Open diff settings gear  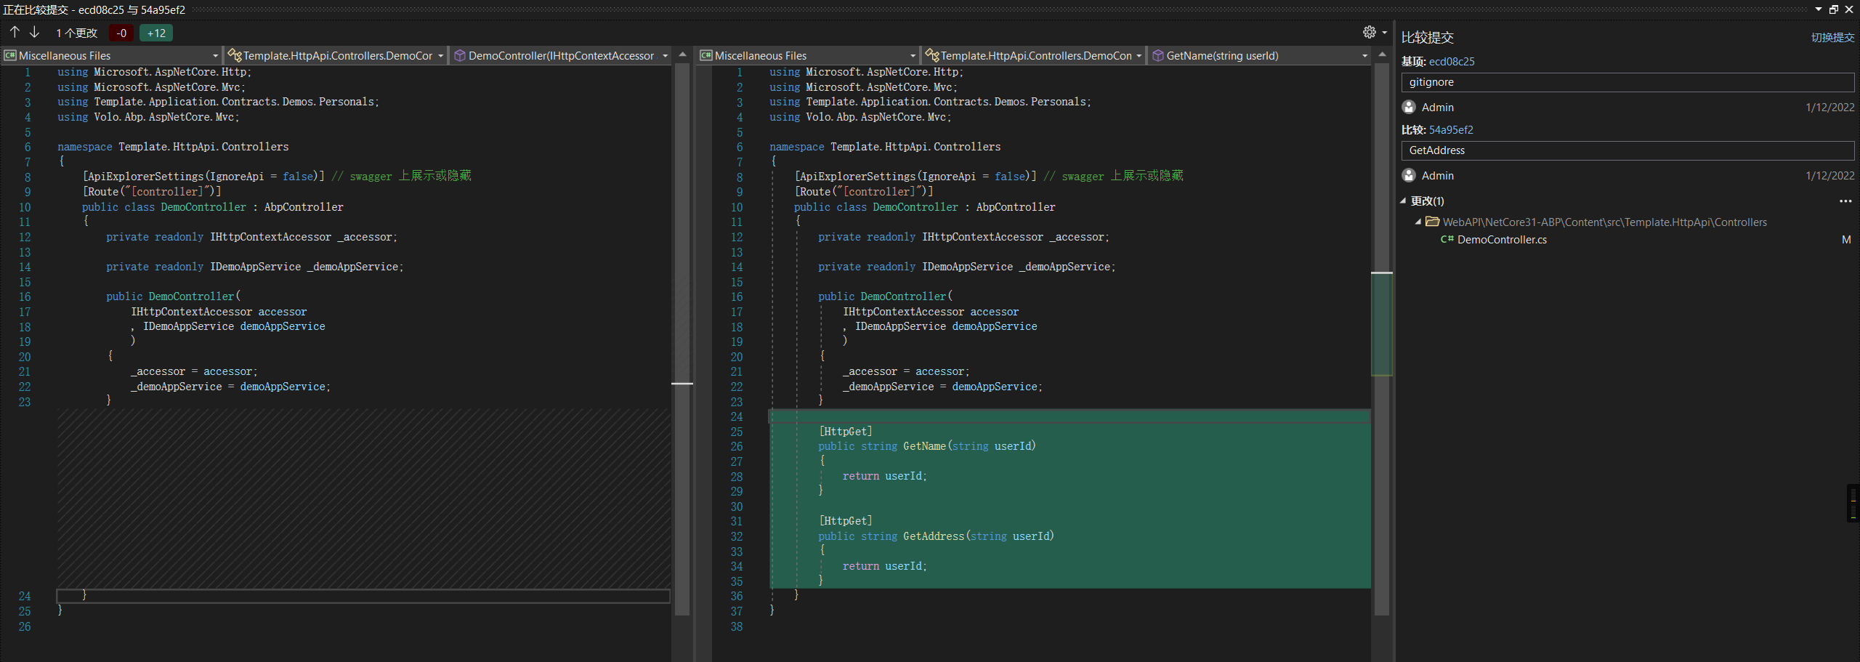(1370, 32)
